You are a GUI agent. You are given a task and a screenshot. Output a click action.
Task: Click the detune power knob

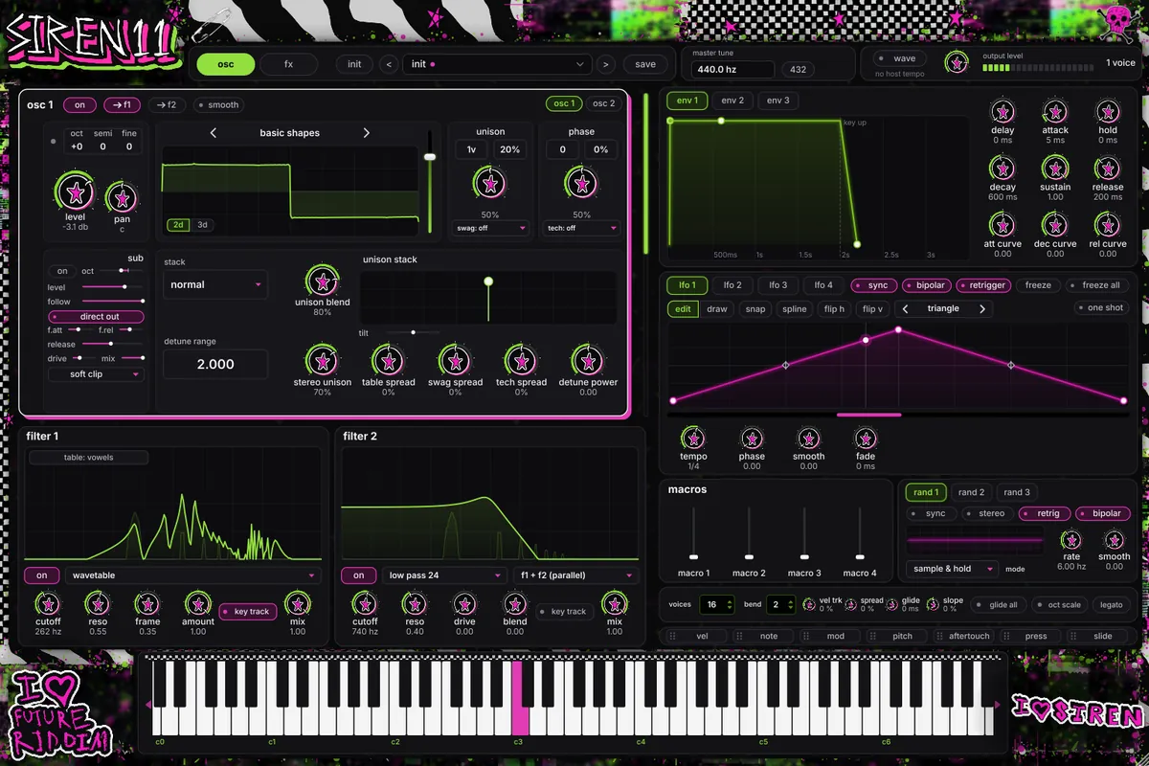587,361
